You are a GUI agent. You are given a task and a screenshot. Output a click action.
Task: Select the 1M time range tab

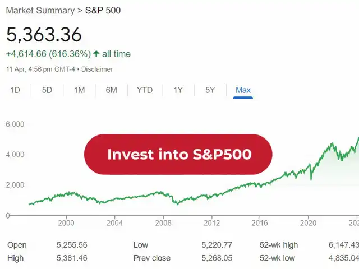click(79, 90)
